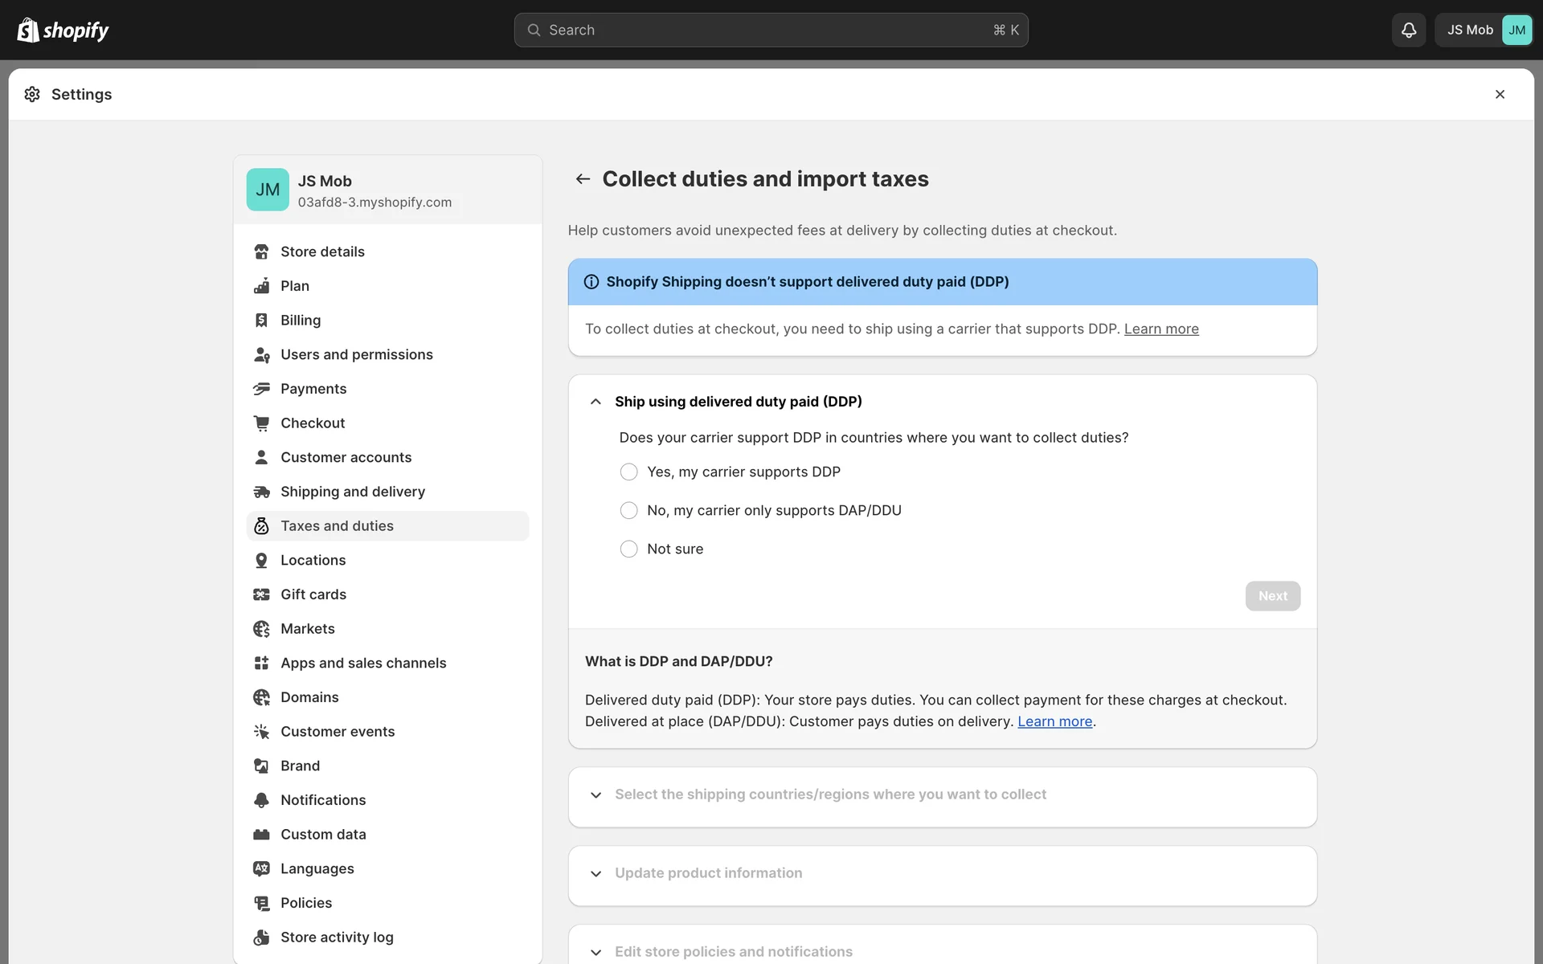
Task: Click the Shopify logo
Action: 63,30
